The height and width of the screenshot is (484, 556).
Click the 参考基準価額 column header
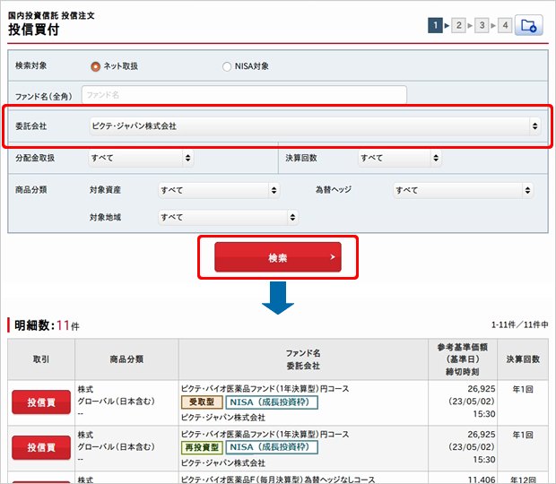coord(463,359)
